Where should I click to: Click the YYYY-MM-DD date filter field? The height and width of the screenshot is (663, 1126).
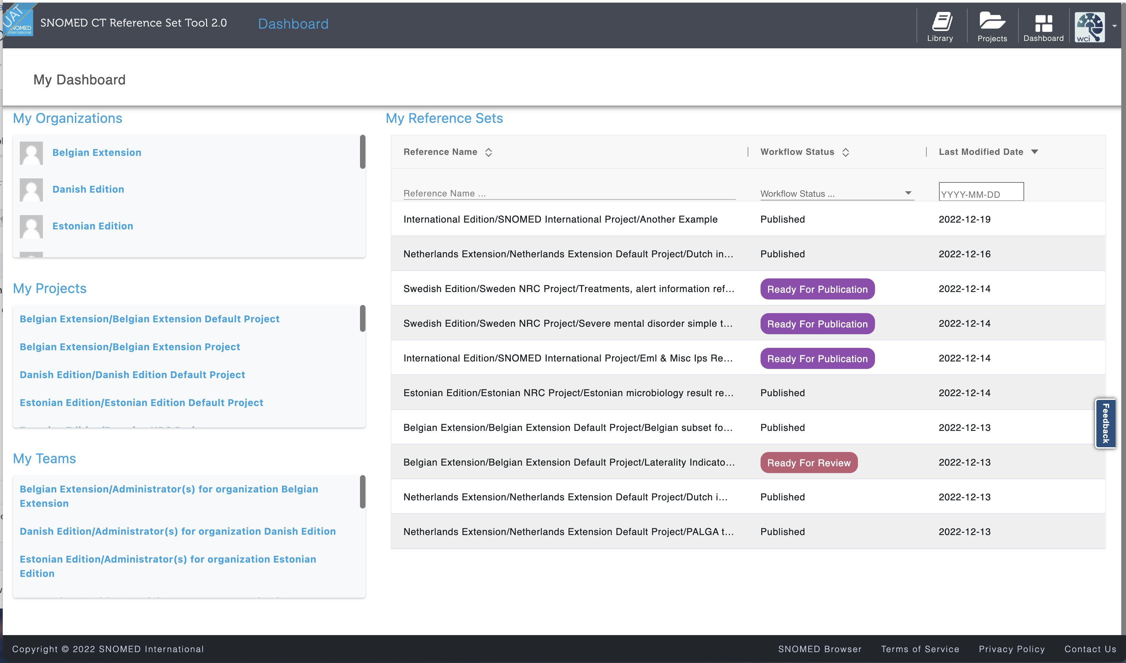pos(981,192)
